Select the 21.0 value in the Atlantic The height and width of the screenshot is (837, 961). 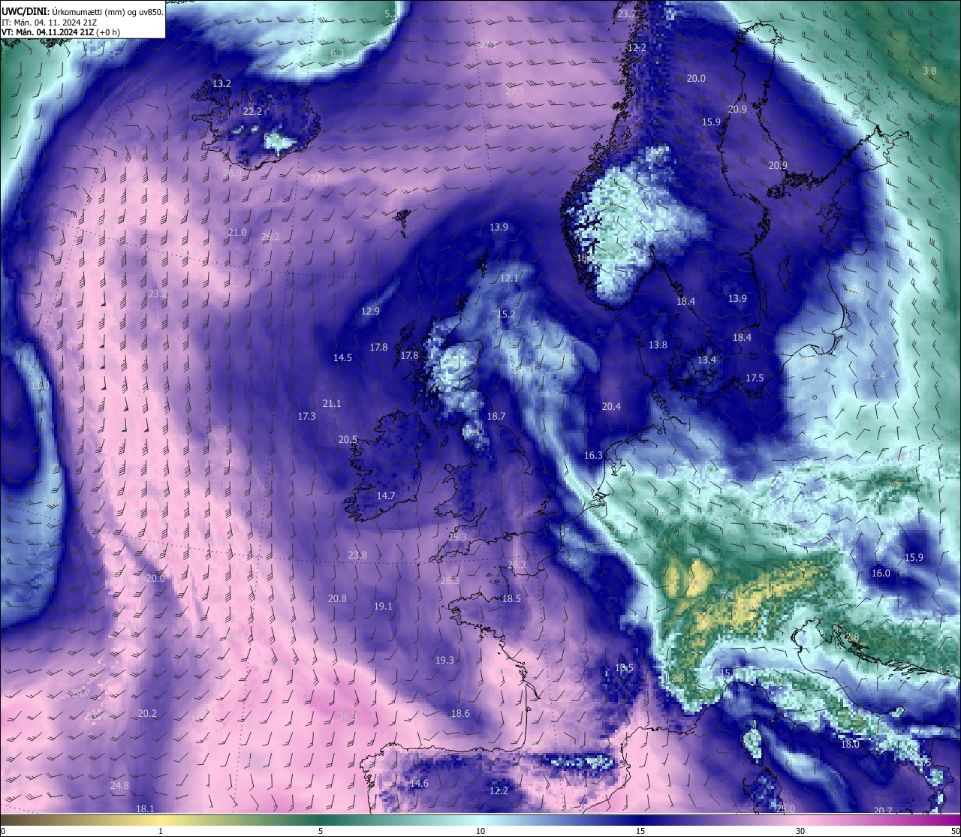[x=237, y=233]
